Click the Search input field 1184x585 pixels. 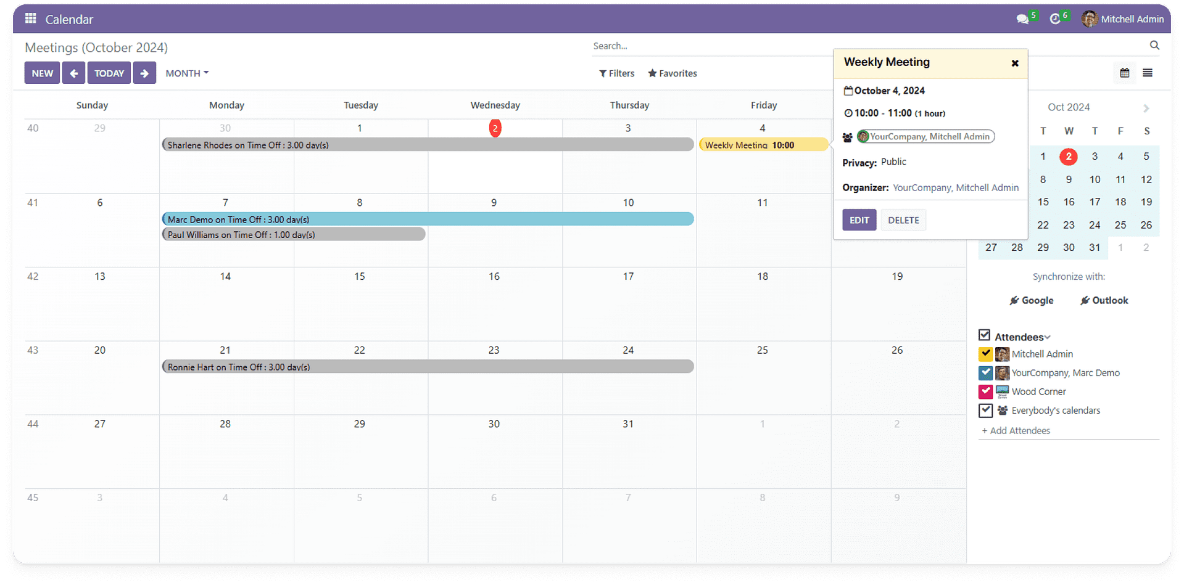pos(710,46)
